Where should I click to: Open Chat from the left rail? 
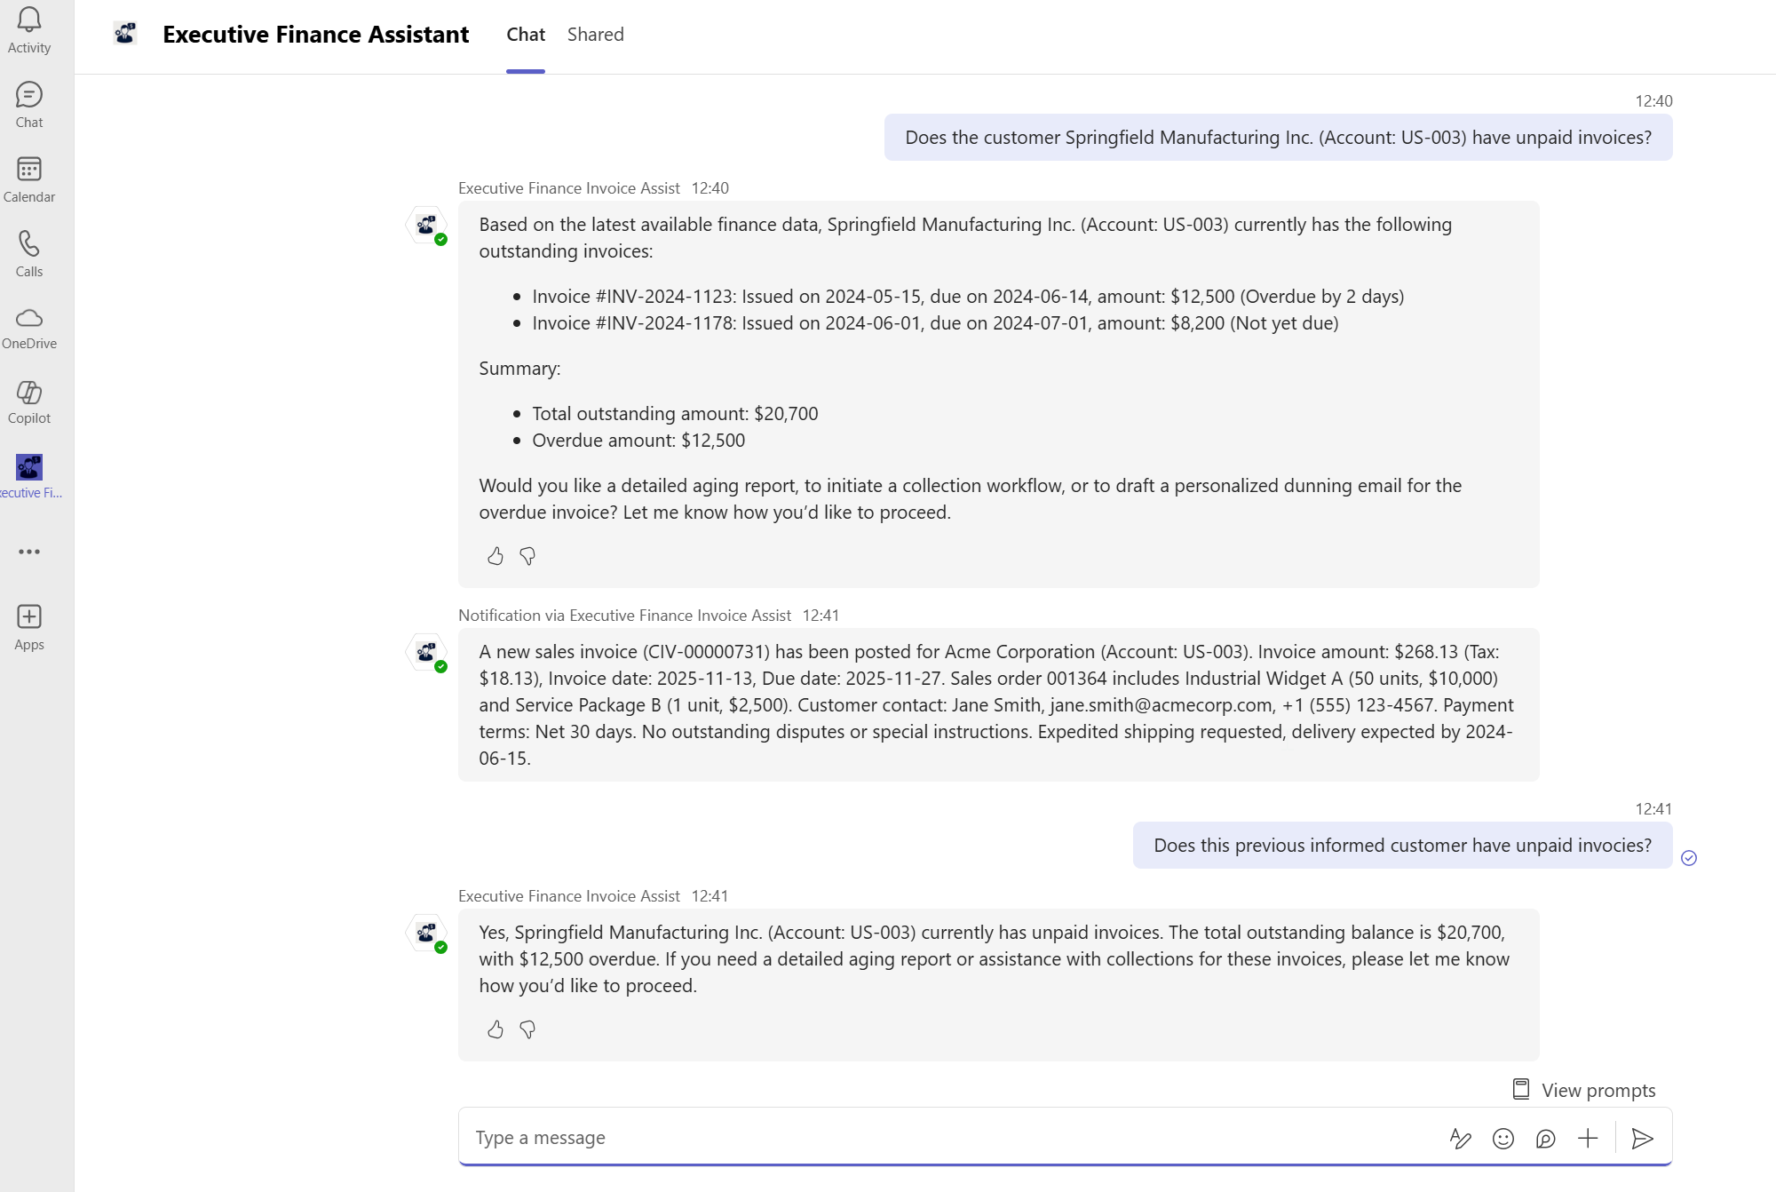click(x=29, y=105)
